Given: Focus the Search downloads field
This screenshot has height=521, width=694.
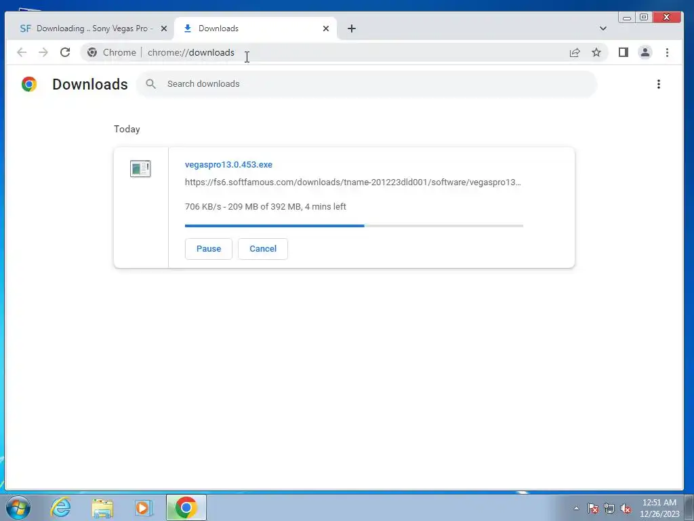Looking at the screenshot, I should (367, 83).
